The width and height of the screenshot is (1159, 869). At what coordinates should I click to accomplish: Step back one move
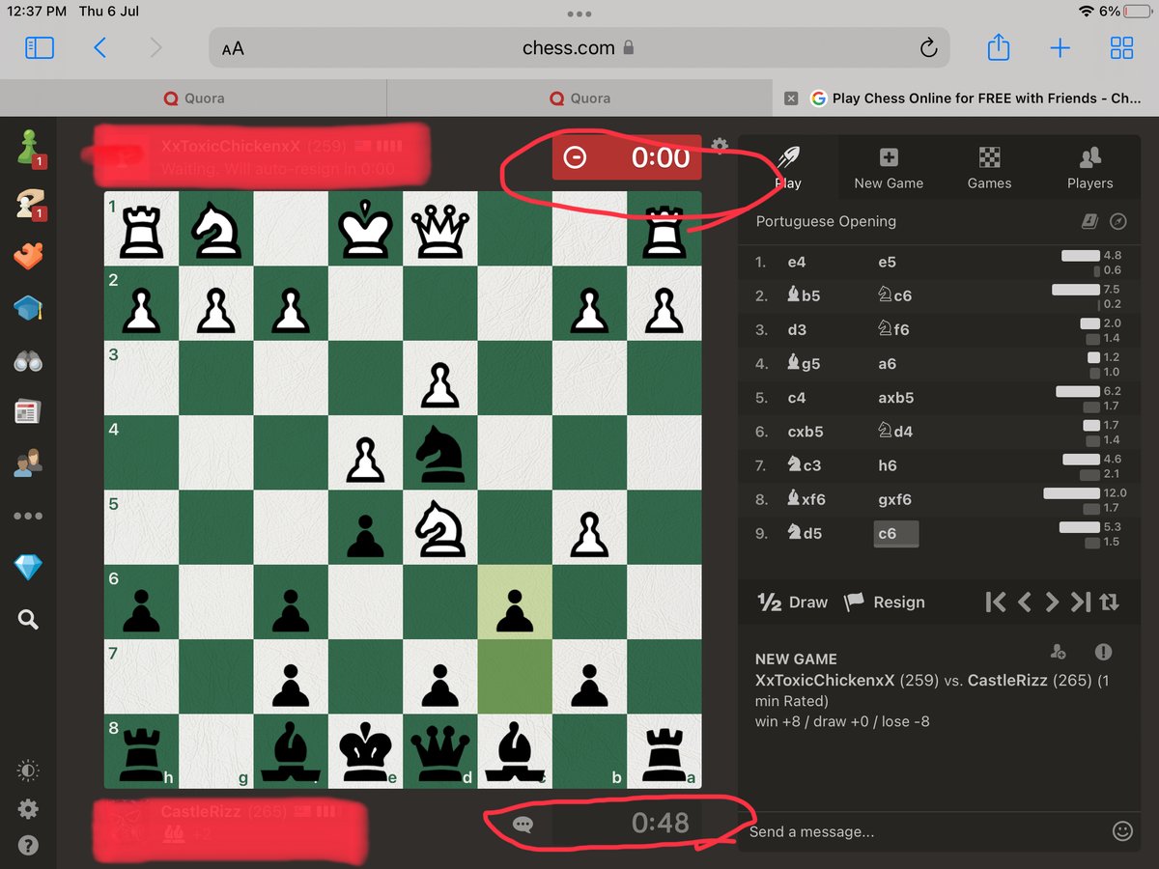[1025, 603]
